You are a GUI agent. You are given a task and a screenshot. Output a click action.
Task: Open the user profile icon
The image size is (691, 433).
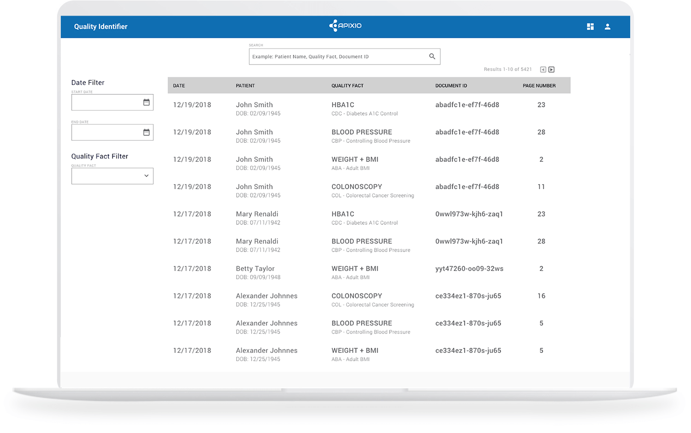tap(608, 27)
